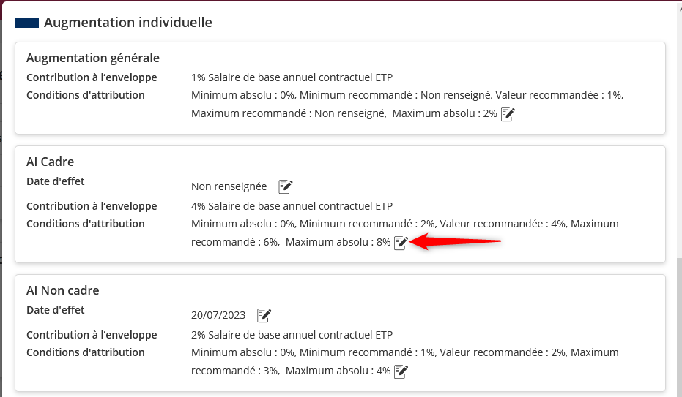
Task: Click the 20/07/2023 effective date value
Action: tap(218, 315)
